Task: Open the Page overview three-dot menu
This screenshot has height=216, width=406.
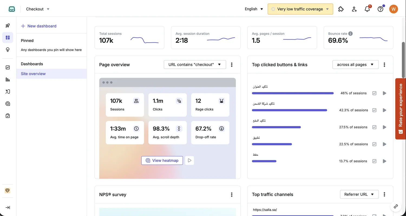Action: 232,65
